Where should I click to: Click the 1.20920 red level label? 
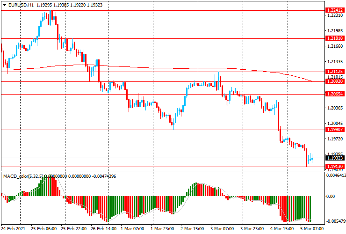335,81
